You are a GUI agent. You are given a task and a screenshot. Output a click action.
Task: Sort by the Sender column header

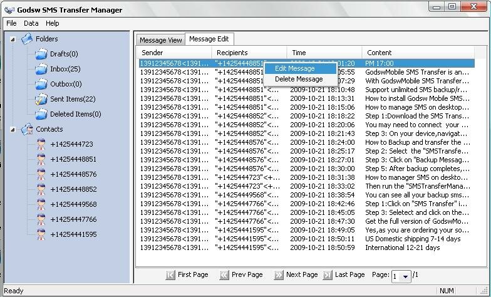point(174,53)
